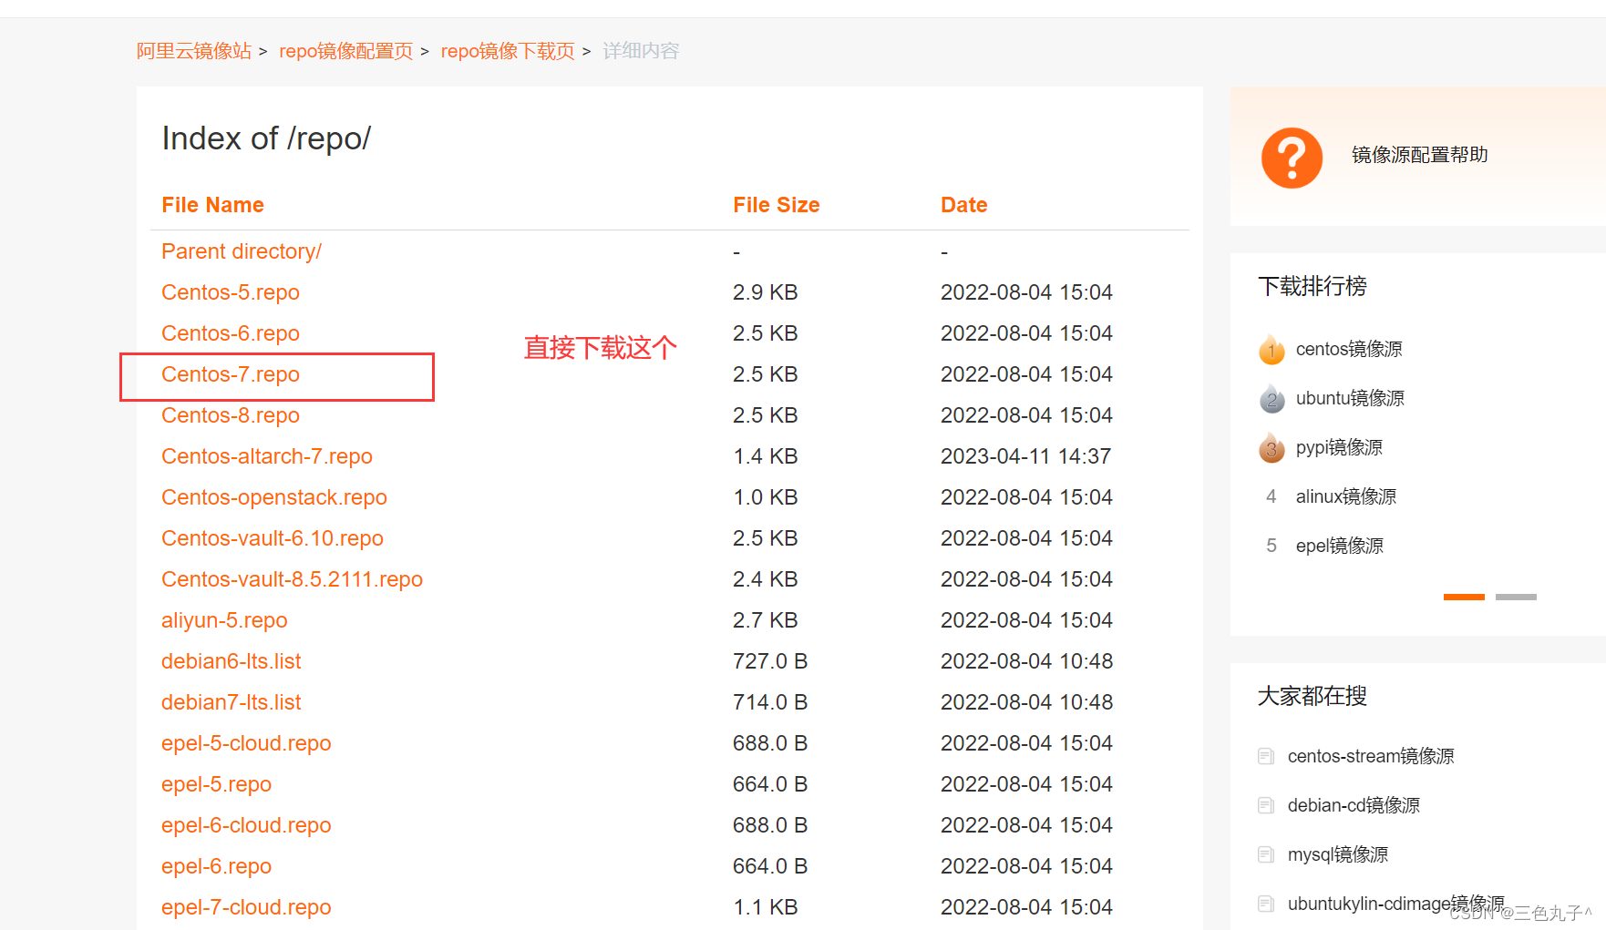Click the 大家都在搜 heading
1606x930 pixels.
point(1313,696)
